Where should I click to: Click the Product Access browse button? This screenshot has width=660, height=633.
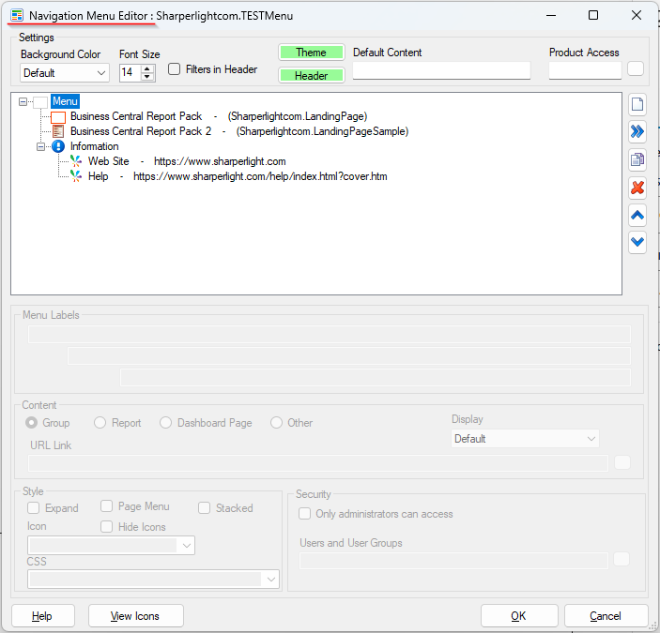point(636,68)
